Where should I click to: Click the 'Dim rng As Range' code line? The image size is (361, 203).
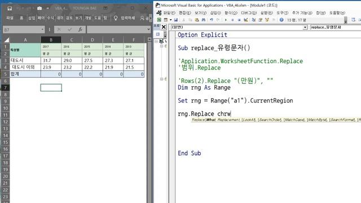[204, 87]
